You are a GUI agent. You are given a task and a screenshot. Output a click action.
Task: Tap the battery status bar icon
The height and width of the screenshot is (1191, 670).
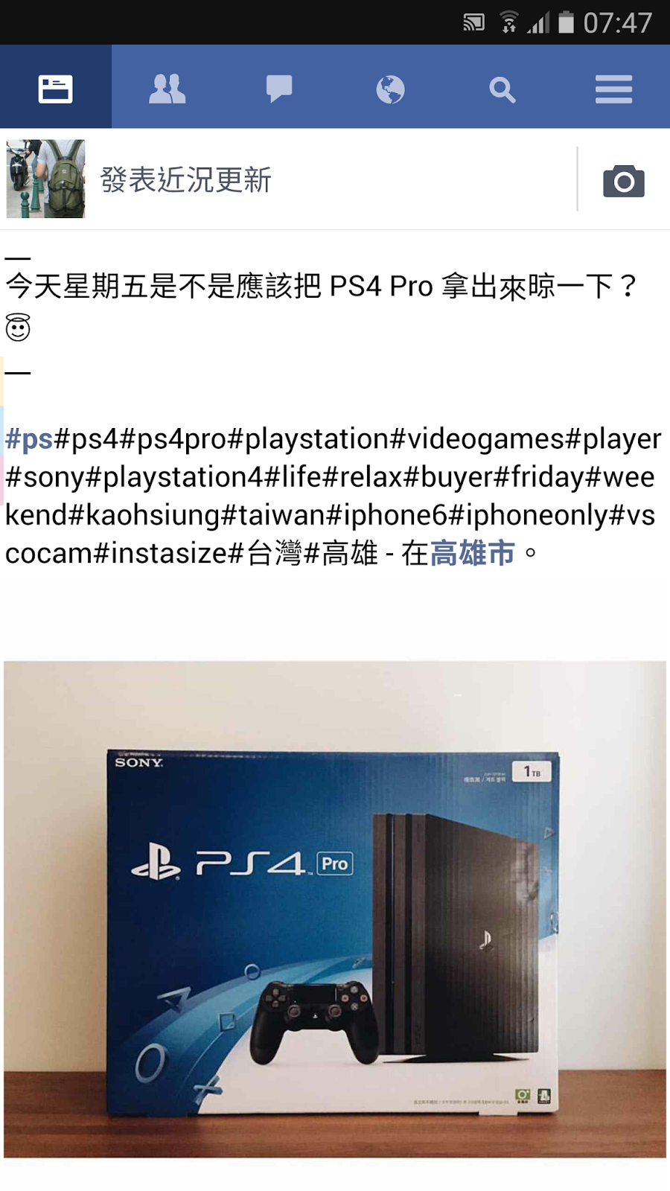[x=567, y=22]
